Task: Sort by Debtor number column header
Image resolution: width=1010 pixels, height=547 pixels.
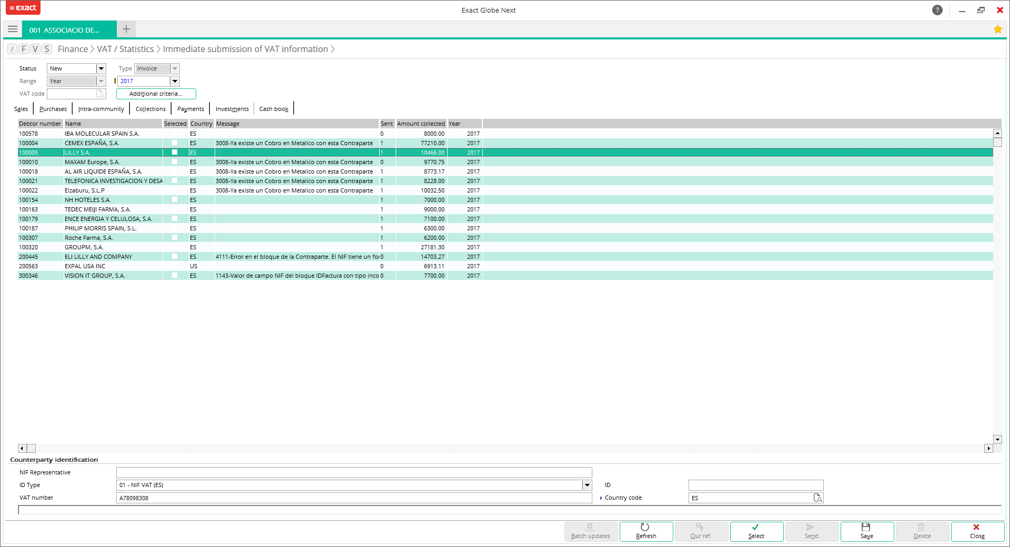Action: [x=41, y=124]
